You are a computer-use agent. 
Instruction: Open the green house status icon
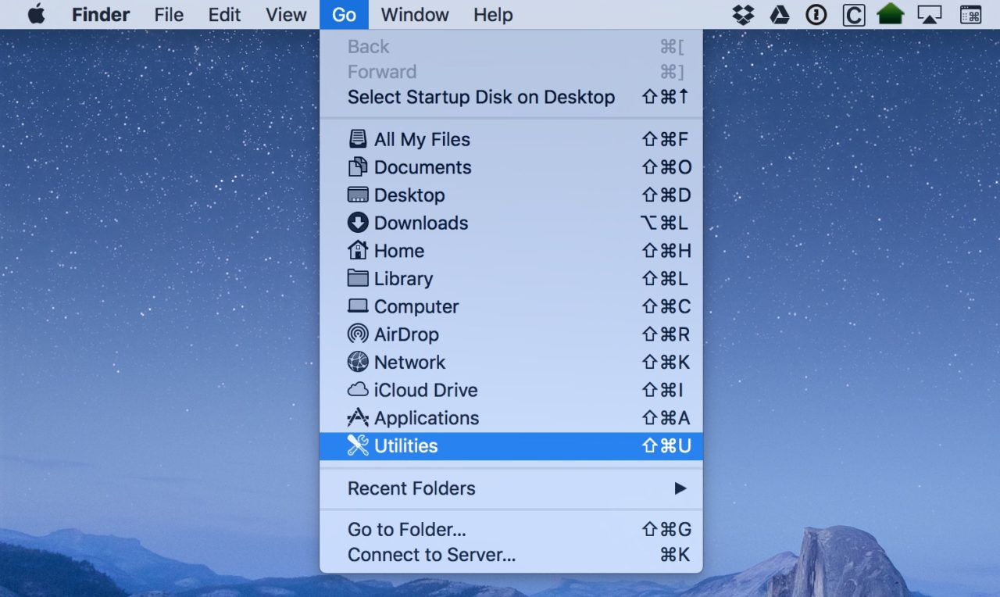(x=890, y=14)
